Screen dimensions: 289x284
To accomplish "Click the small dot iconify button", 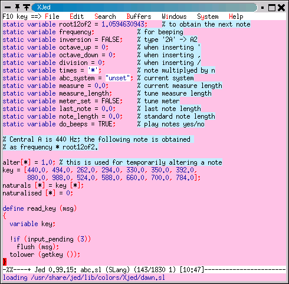I will click(x=262, y=8).
